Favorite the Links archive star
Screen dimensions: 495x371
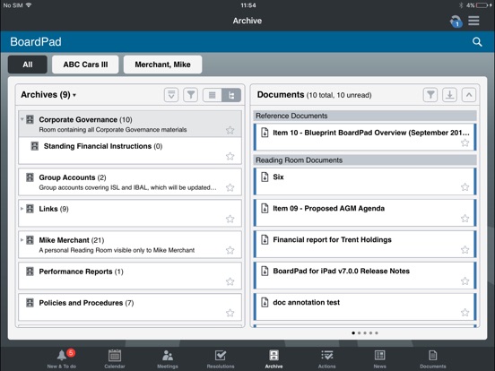pos(230,219)
